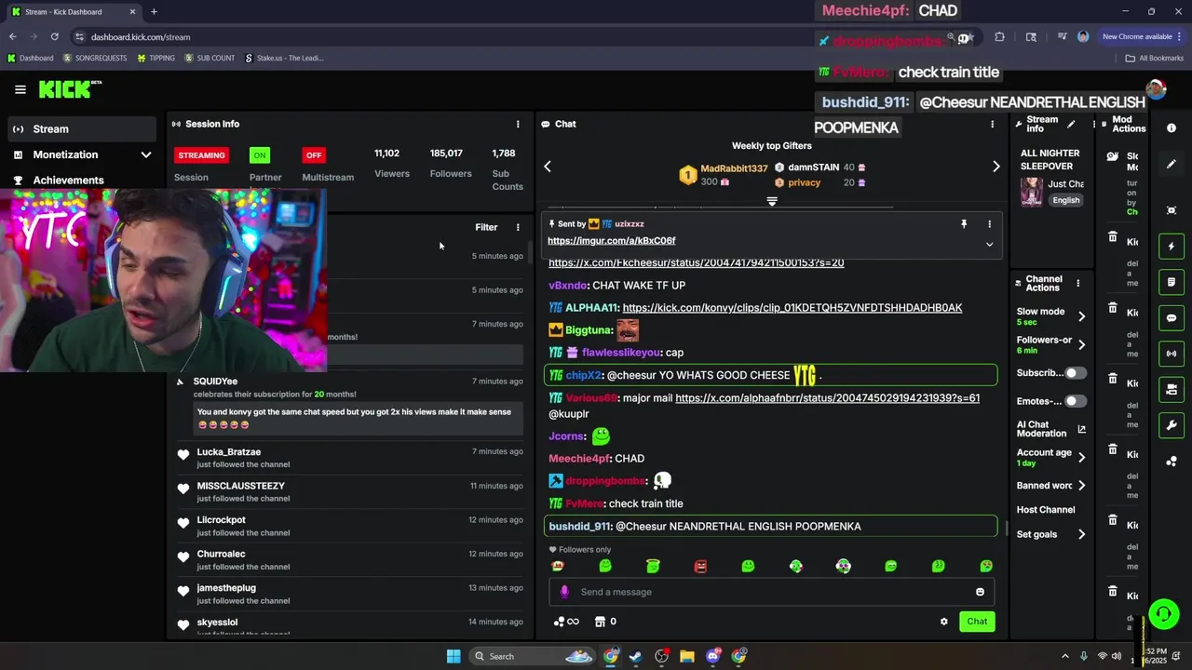This screenshot has width=1192, height=670.
Task: Click the three-circles icon in right sidebar
Action: pyautogui.click(x=1172, y=462)
